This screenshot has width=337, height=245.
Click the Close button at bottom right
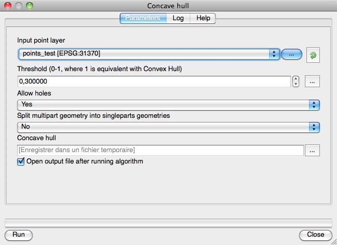(x=315, y=235)
